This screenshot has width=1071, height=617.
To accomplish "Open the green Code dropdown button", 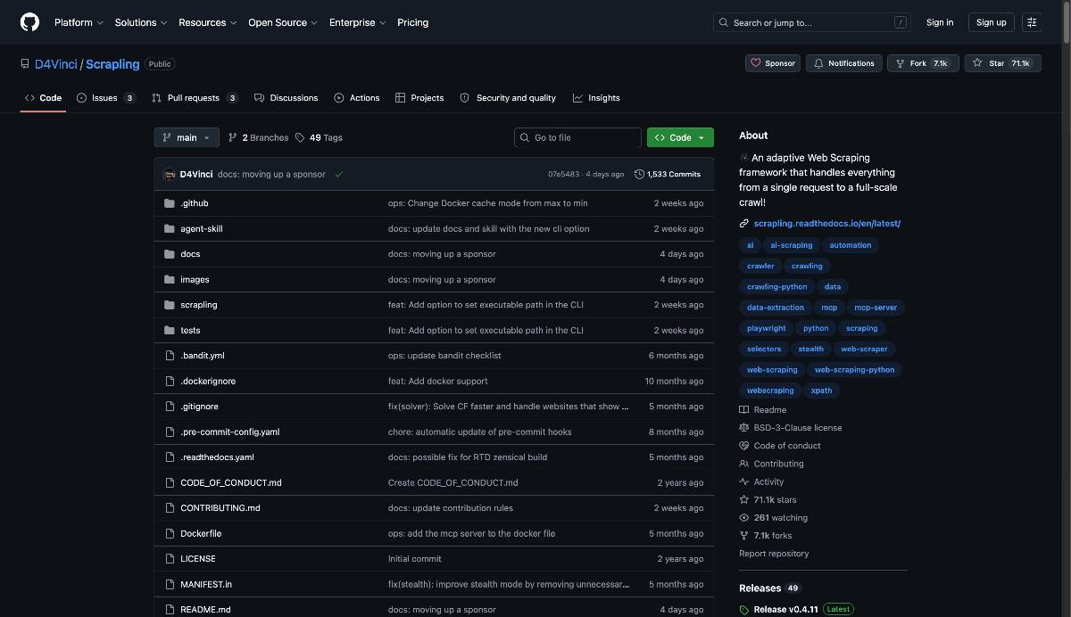I will 680,137.
